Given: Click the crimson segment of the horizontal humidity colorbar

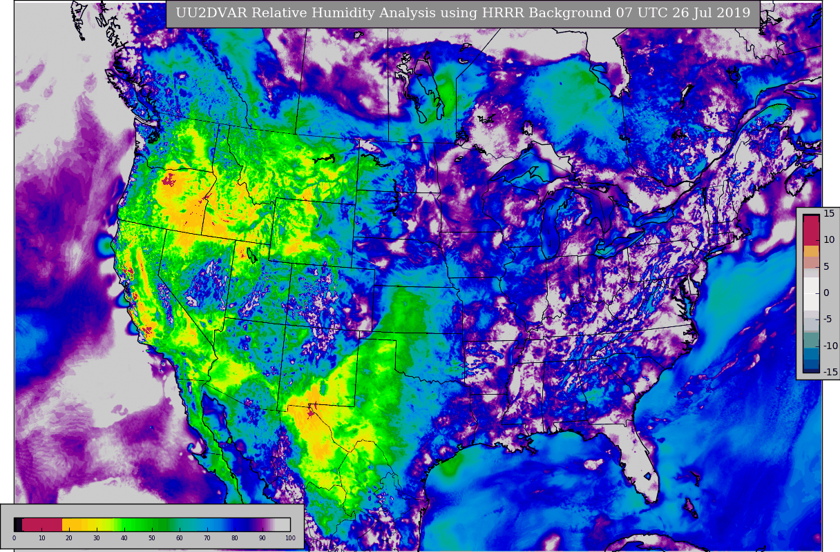Looking at the screenshot, I should tap(42, 524).
